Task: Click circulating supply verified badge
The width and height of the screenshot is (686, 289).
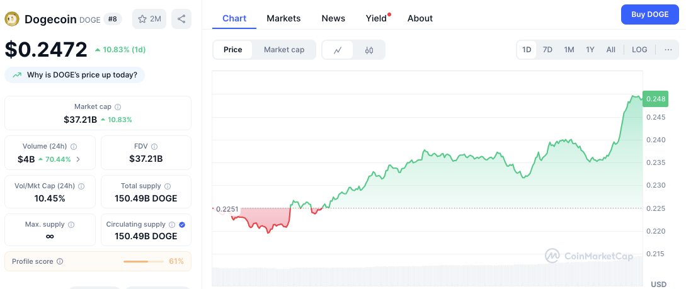Action: (x=182, y=224)
